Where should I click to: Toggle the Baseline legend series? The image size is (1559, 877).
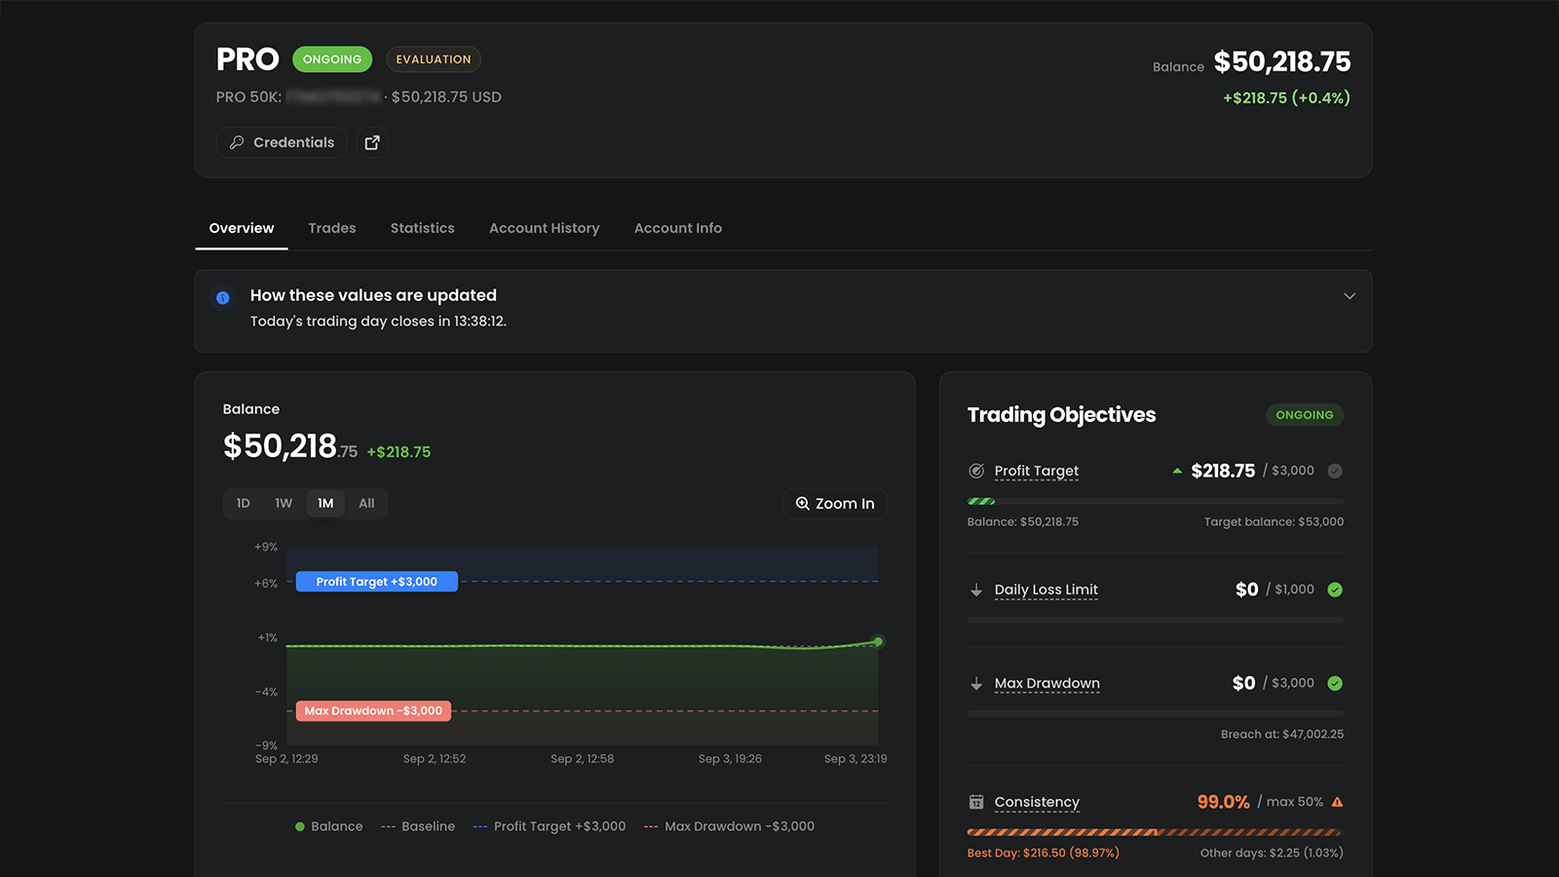coord(418,826)
